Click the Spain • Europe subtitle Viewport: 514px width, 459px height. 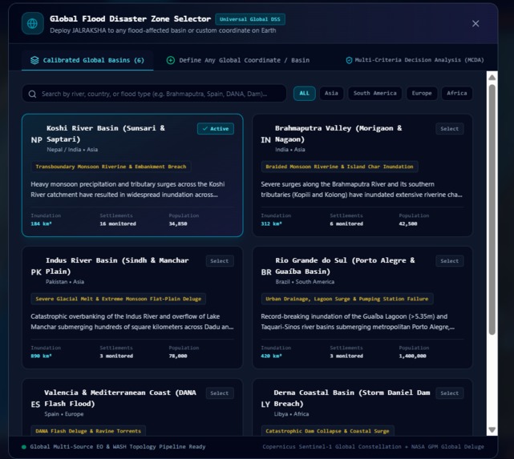64,414
